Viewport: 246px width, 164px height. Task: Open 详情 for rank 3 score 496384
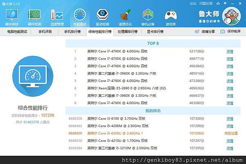(230, 66)
